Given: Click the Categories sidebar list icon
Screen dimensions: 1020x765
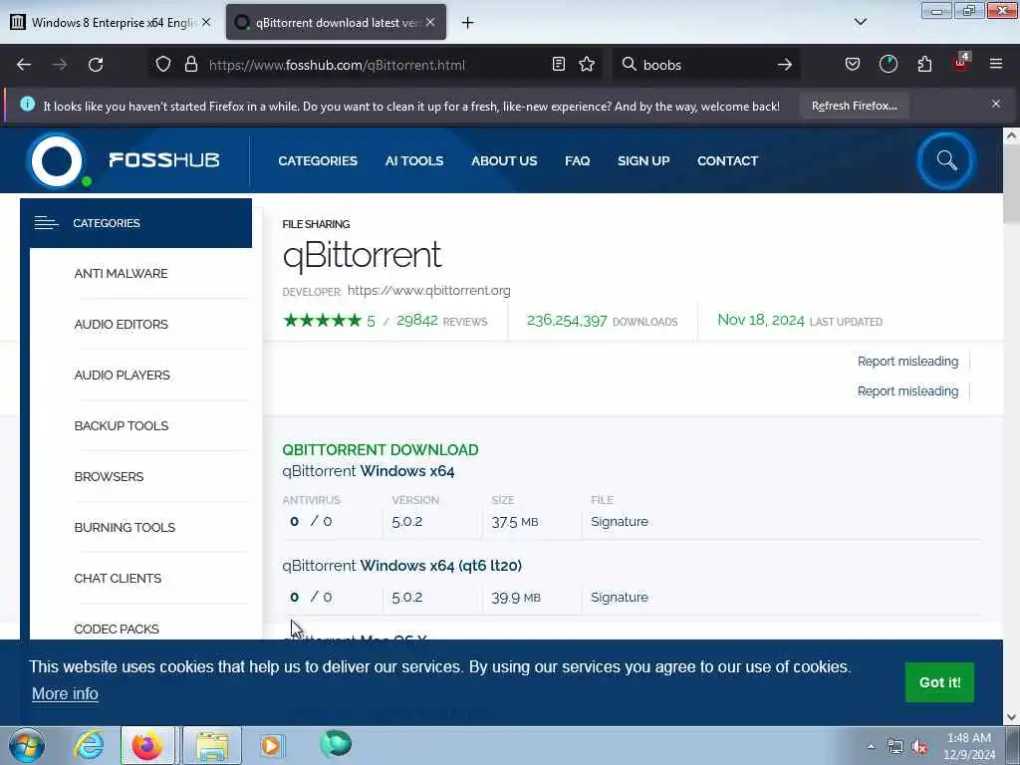Looking at the screenshot, I should pos(46,223).
